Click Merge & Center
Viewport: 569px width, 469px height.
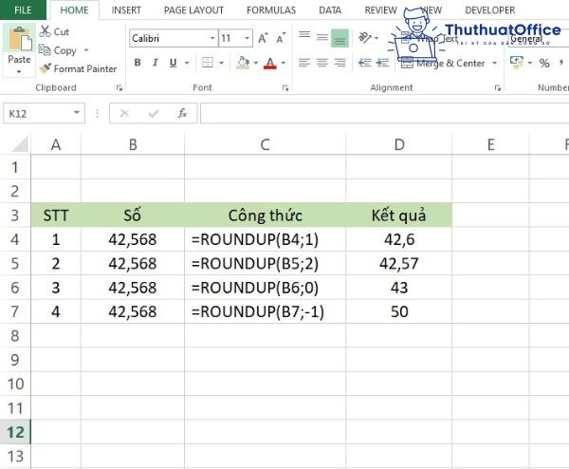coord(443,64)
